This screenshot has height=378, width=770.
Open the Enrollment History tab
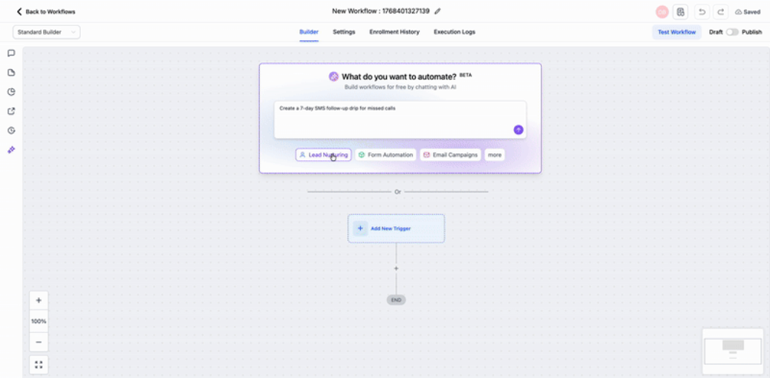click(x=394, y=32)
